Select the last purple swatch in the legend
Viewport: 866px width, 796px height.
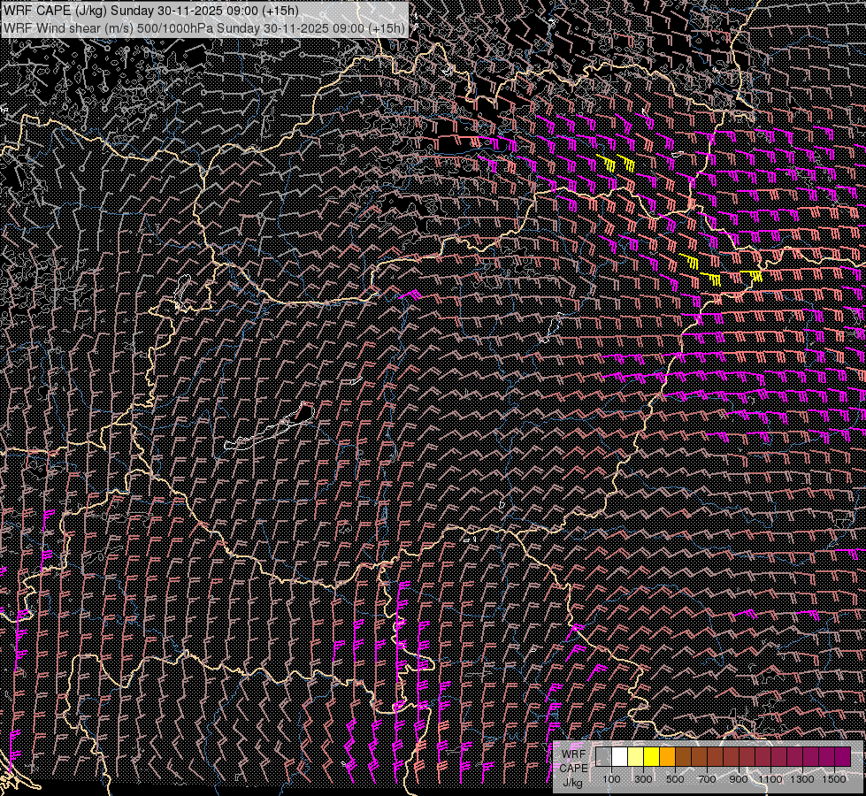coord(843,756)
